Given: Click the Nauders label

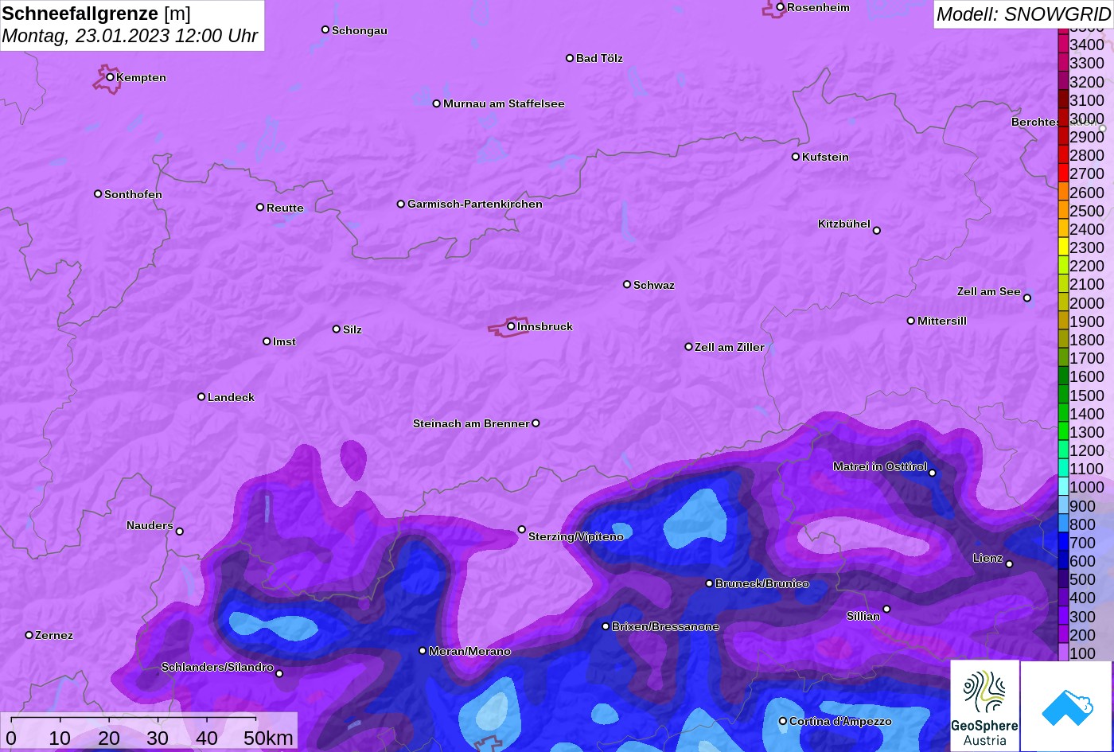Looking at the screenshot, I should [150, 525].
